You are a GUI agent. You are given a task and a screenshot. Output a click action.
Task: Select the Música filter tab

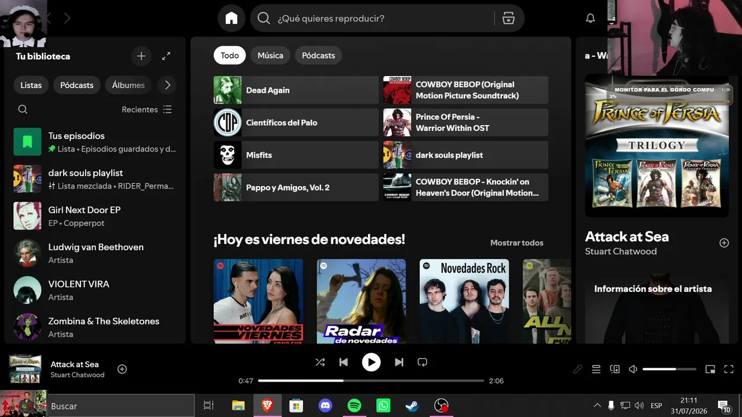pos(270,56)
